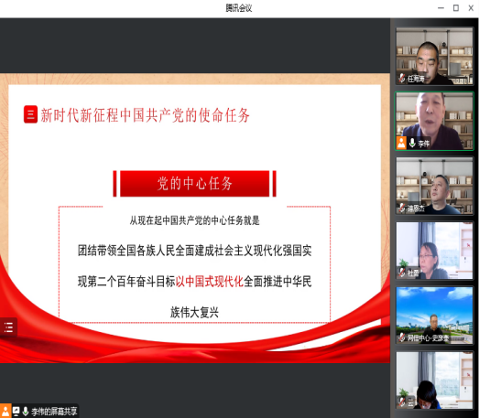The width and height of the screenshot is (479, 418).
Task: Click the orange presenter icon in bottom status bar
Action: pos(5,411)
